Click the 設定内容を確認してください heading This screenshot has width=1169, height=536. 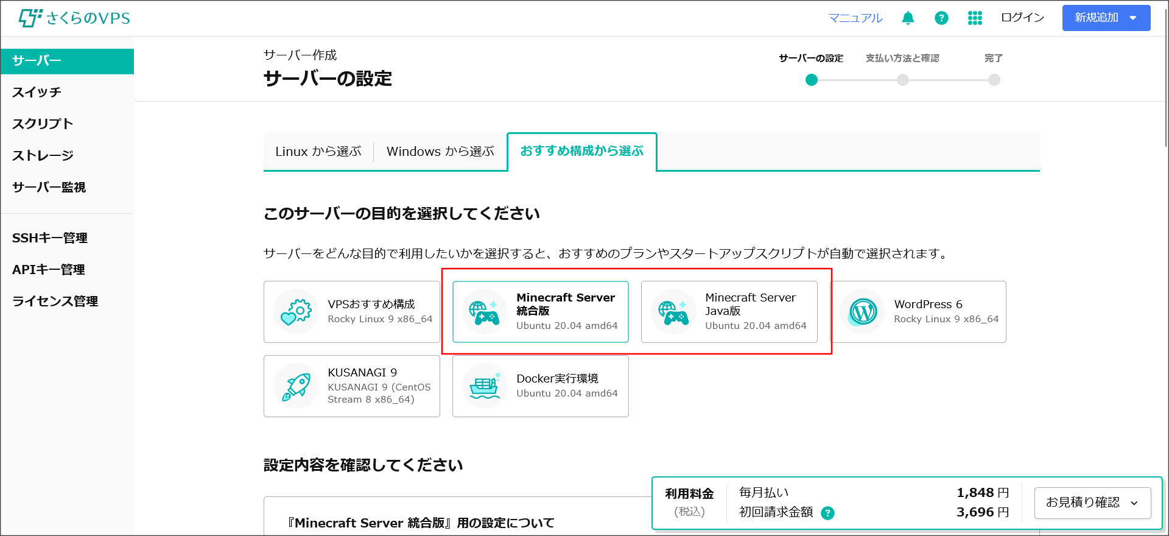pos(363,465)
